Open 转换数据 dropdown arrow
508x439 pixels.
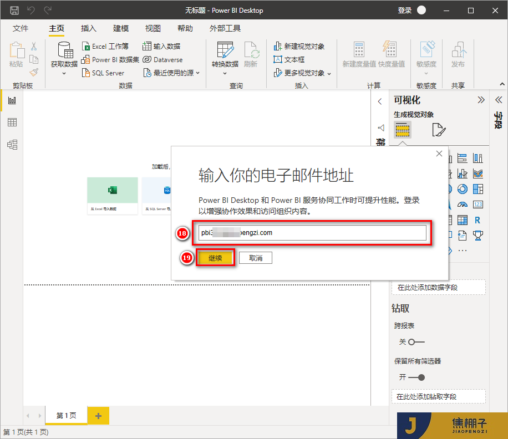pyautogui.click(x=225, y=74)
